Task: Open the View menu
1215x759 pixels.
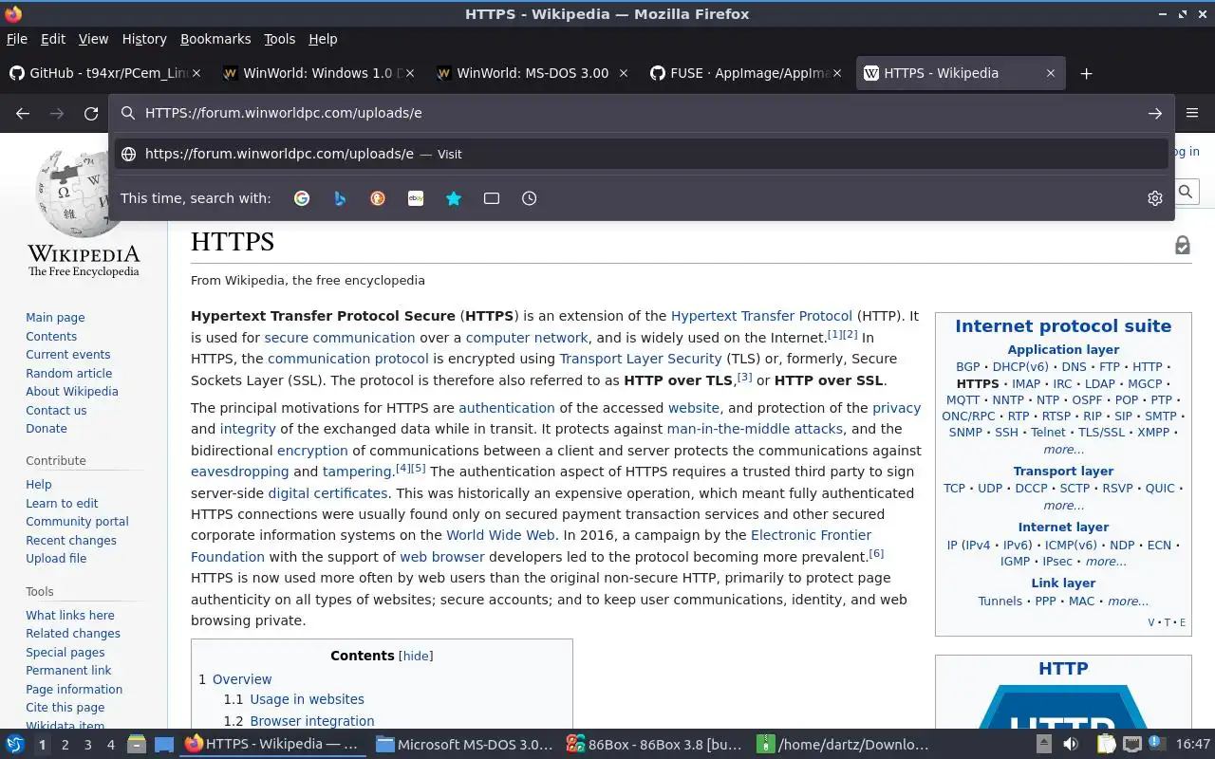Action: click(x=93, y=39)
